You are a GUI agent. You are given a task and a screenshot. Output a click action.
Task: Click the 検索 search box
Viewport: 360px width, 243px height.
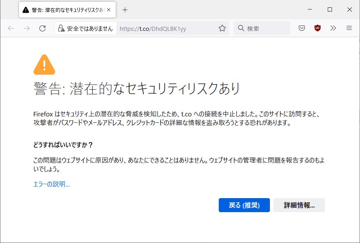click(262, 28)
